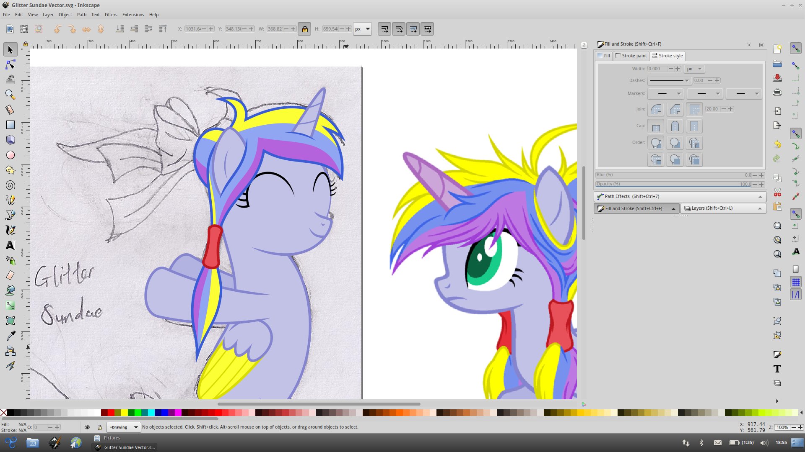
Task: Open the Pictures window from taskbar
Action: 124,438
